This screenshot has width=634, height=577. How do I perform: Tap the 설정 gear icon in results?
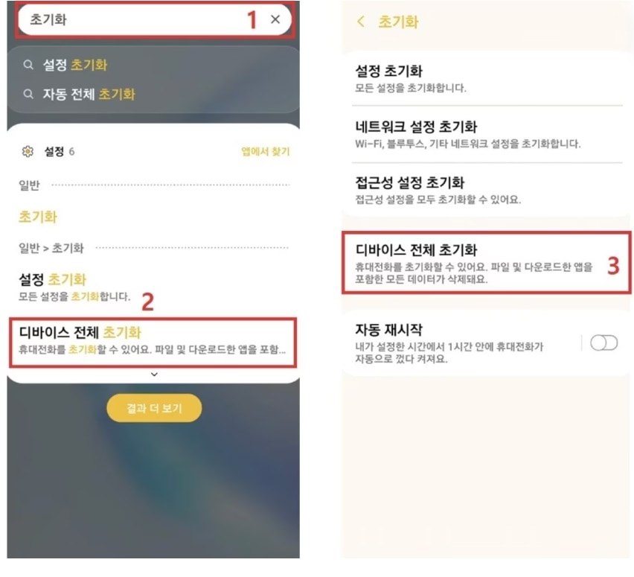28,151
